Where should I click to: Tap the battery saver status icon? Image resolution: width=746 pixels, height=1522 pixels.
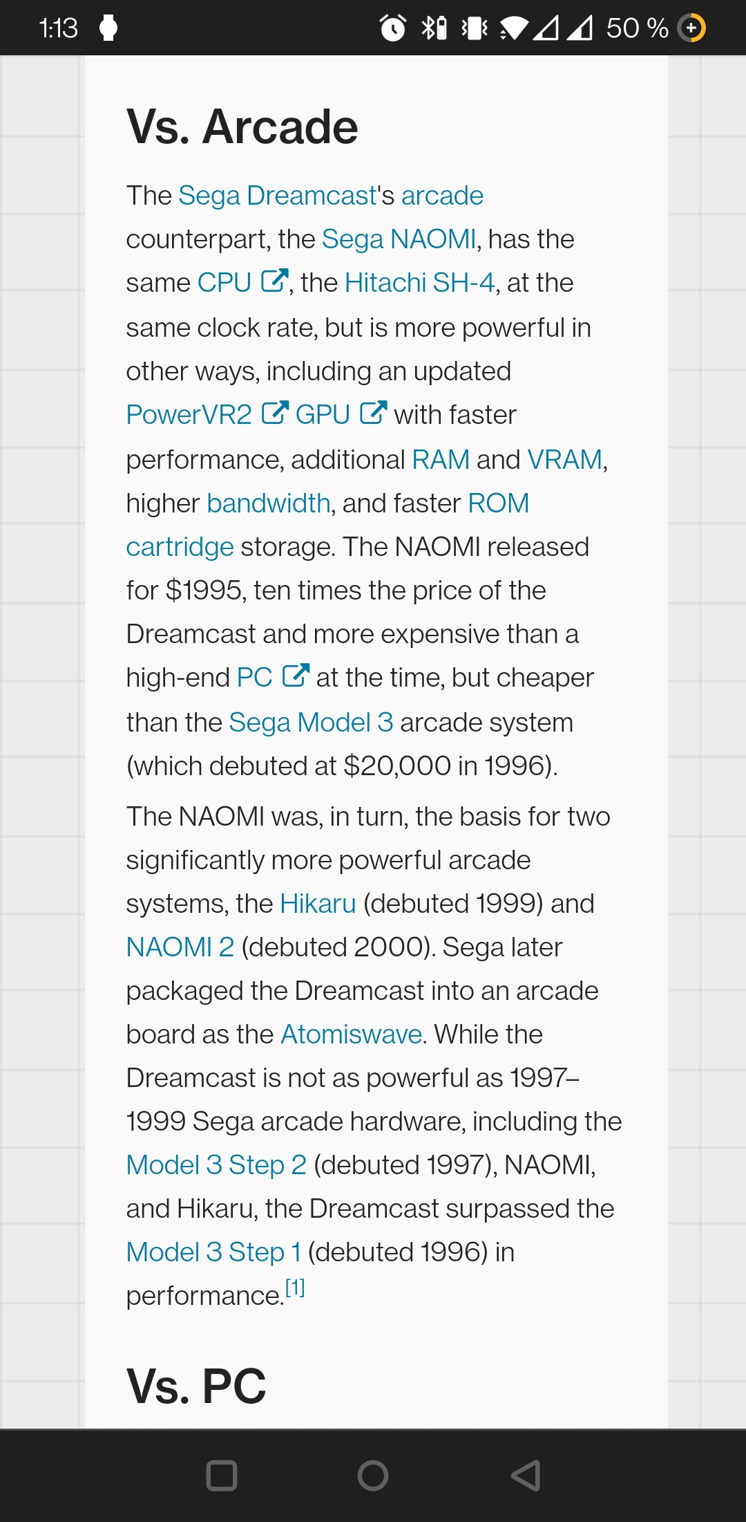(x=692, y=28)
